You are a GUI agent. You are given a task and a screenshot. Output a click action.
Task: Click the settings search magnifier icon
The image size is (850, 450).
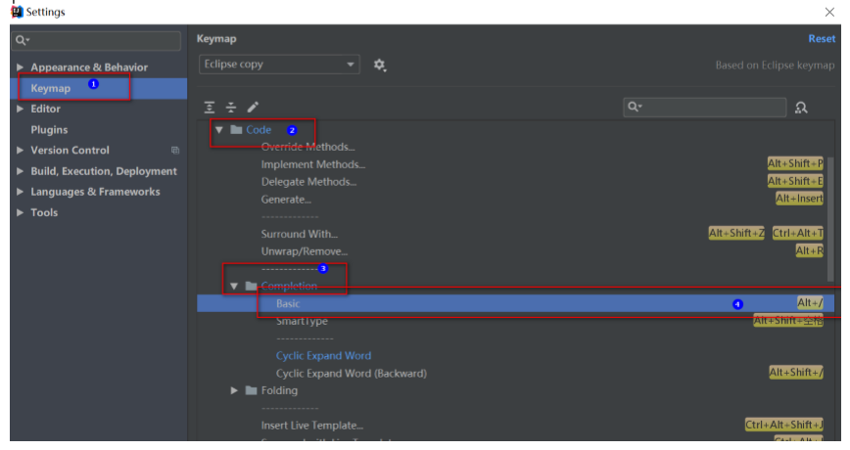(22, 40)
